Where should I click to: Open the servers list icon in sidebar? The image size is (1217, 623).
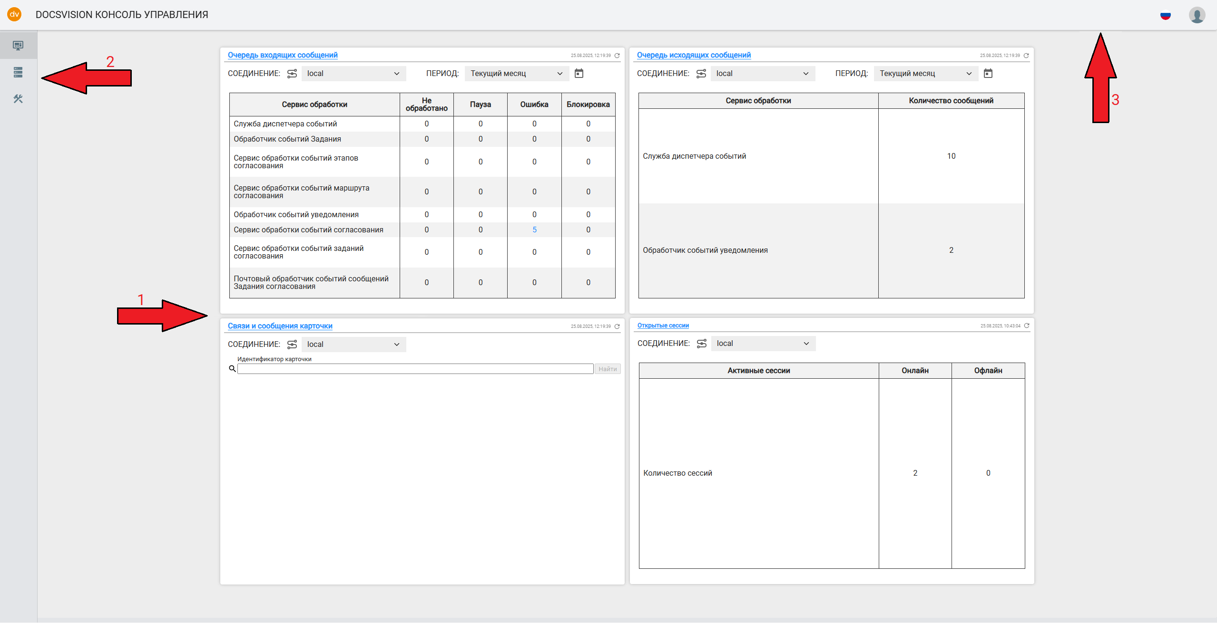point(18,72)
